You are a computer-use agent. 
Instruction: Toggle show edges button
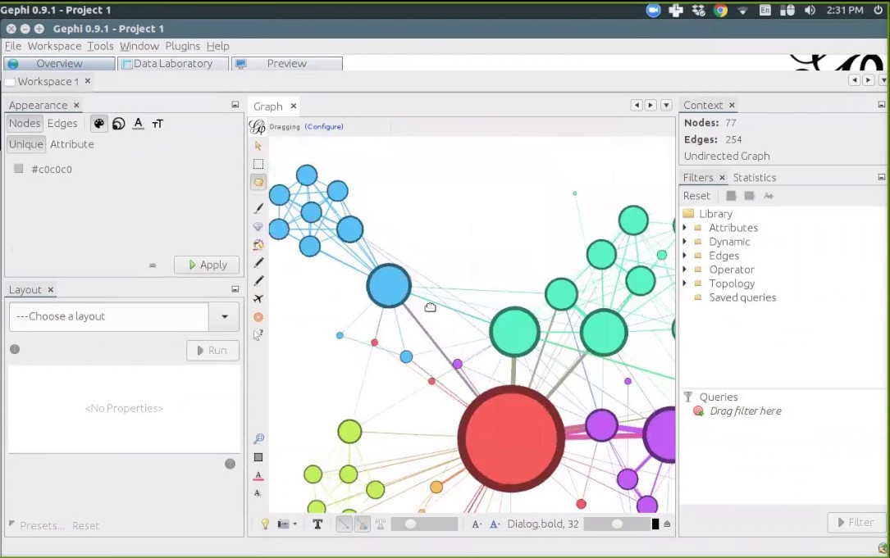[x=344, y=524]
